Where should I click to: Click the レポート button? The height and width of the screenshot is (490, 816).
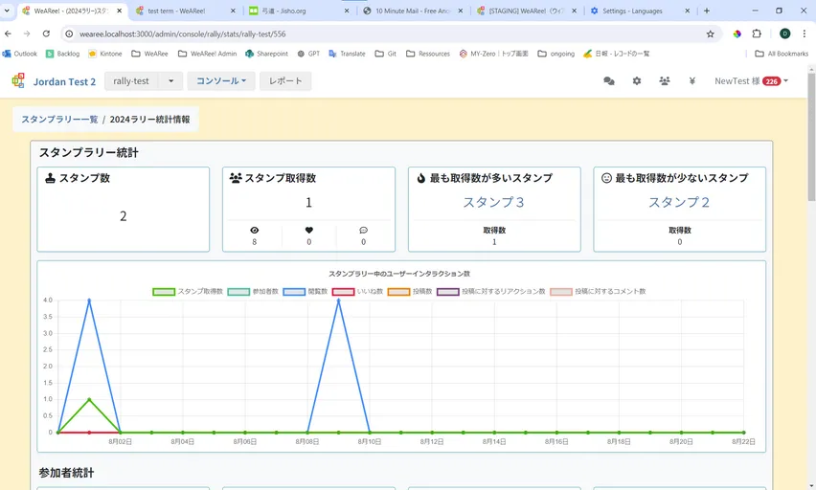(x=285, y=81)
